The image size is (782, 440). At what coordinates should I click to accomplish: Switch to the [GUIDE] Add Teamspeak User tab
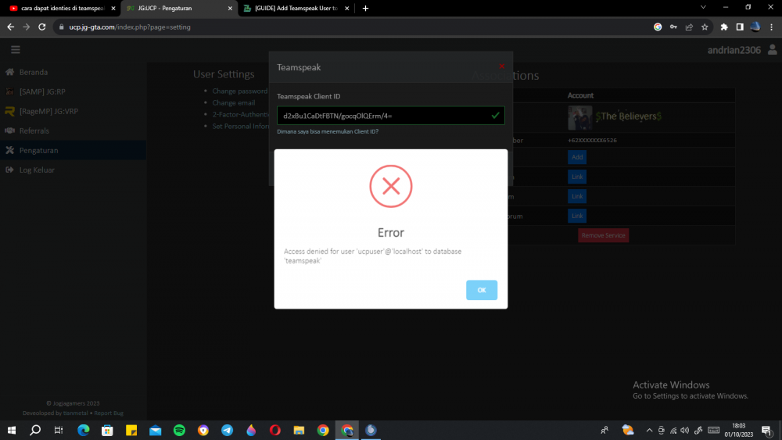click(x=296, y=8)
